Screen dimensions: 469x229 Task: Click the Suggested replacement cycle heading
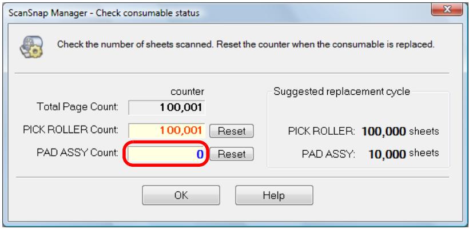coord(342,92)
